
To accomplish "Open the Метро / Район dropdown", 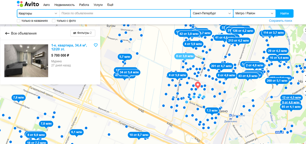I will coord(254,13).
